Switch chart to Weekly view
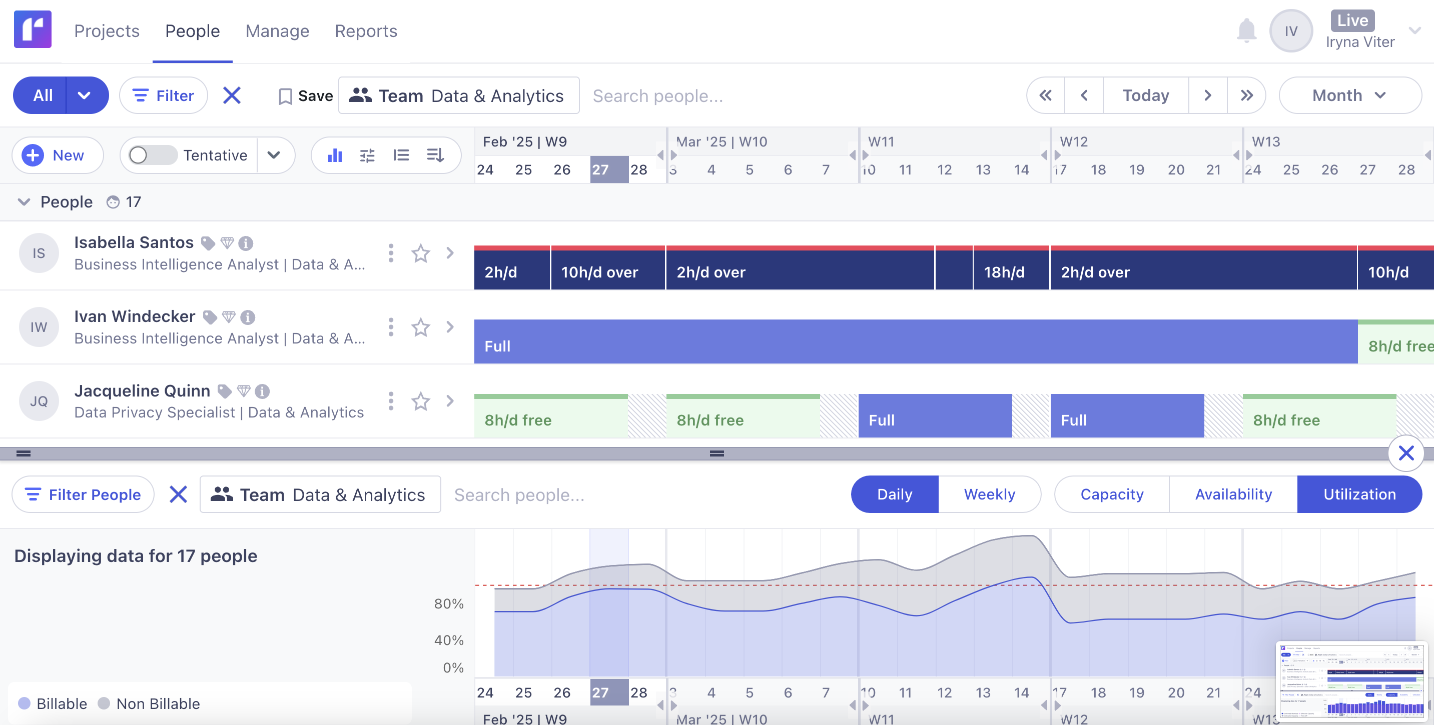Image resolution: width=1434 pixels, height=725 pixels. point(989,494)
